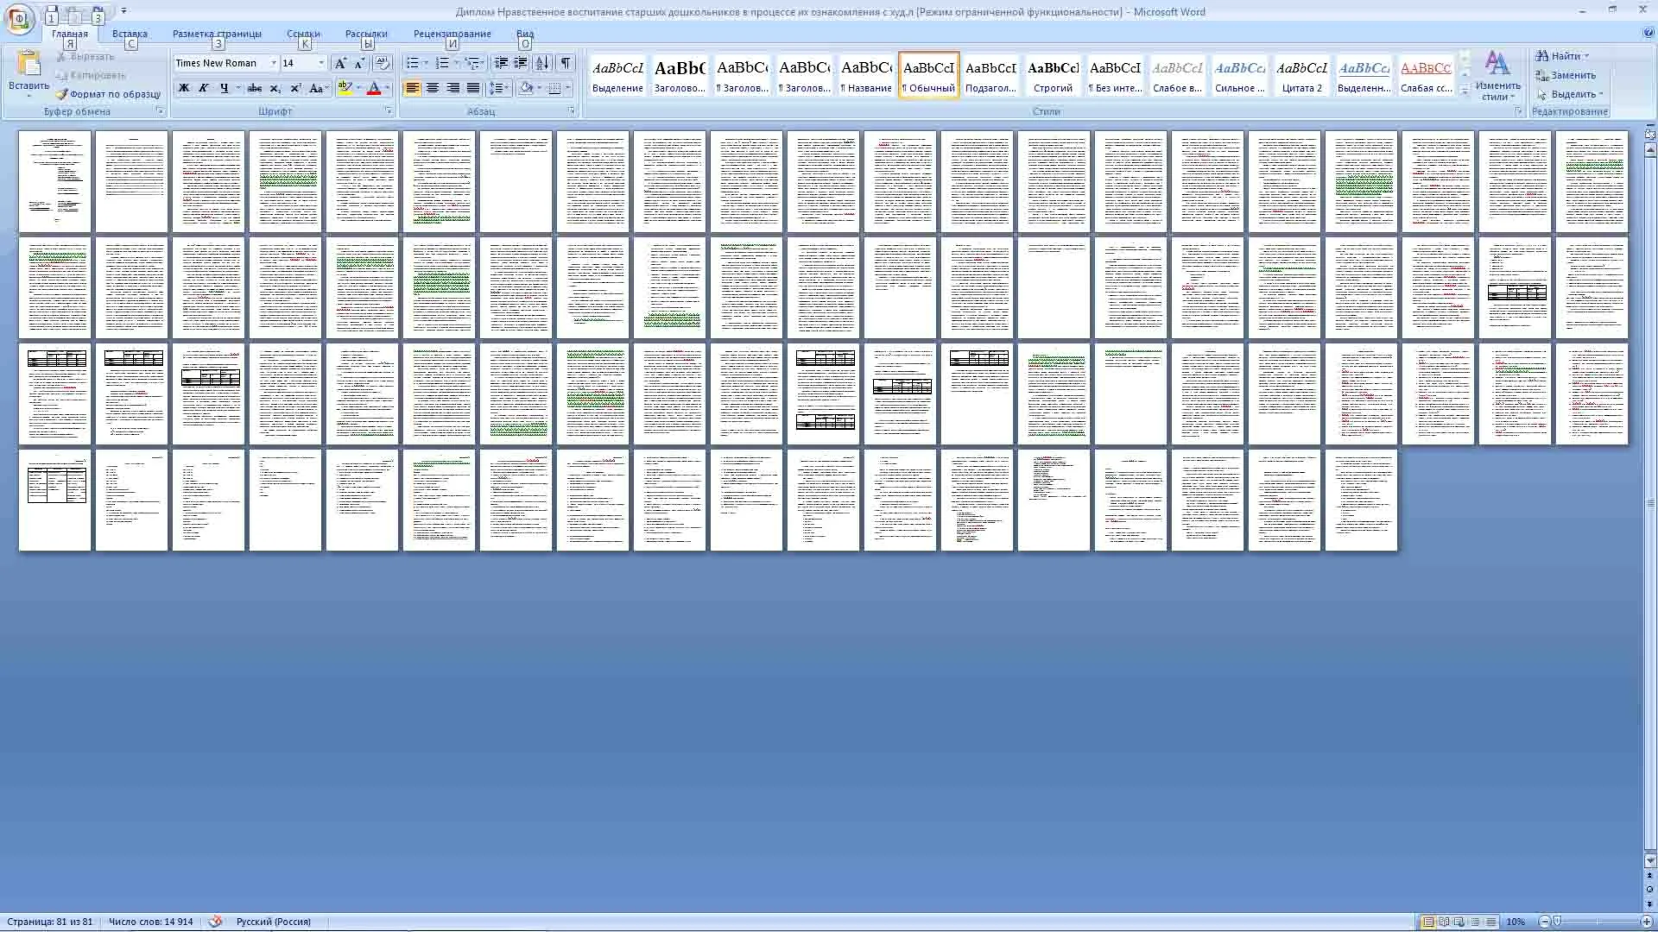Open the Вставка ribbon tab
The width and height of the screenshot is (1658, 932).
(x=130, y=34)
